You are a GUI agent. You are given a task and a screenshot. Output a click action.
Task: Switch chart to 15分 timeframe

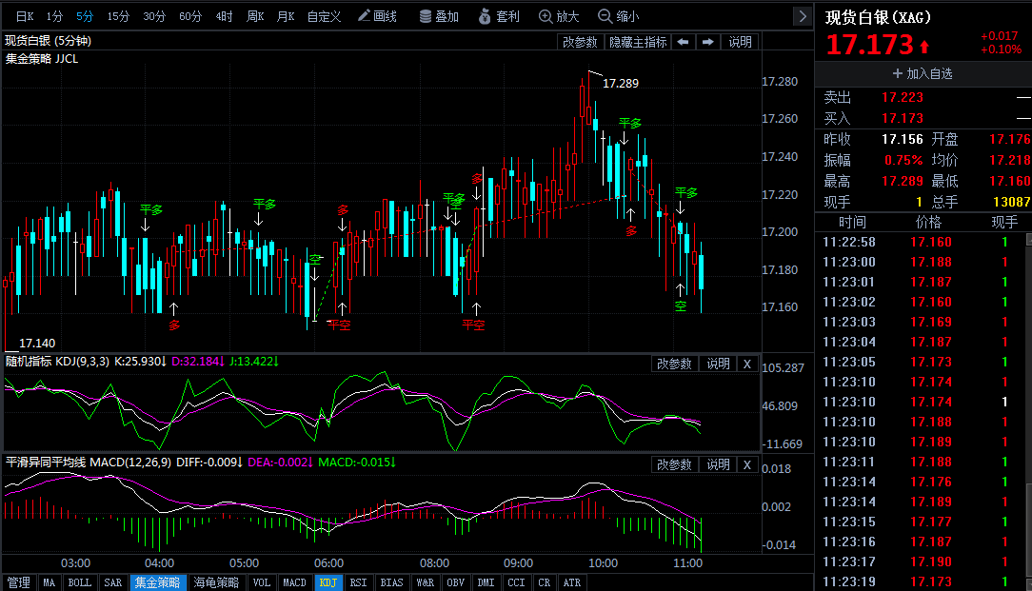(x=118, y=16)
